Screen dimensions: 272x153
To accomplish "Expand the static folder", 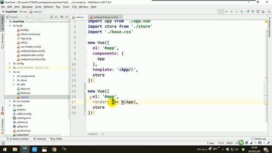I will click(x=10, y=105).
